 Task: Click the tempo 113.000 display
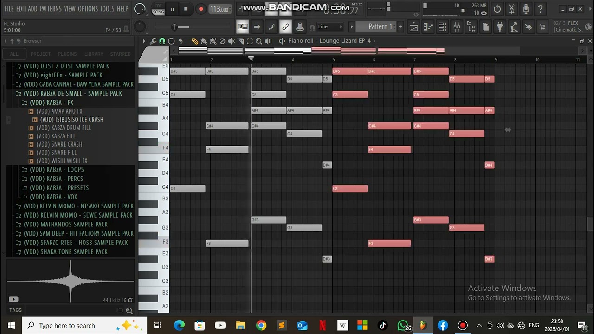click(x=219, y=9)
